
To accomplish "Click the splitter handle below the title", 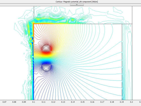I will pos(77,5).
